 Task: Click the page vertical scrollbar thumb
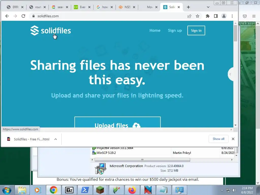tap(235, 34)
